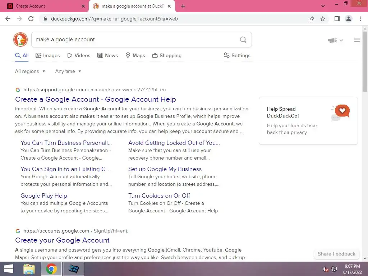The width and height of the screenshot is (368, 276).
Task: Expand chevron next to megaphone icon
Action: pos(341,40)
